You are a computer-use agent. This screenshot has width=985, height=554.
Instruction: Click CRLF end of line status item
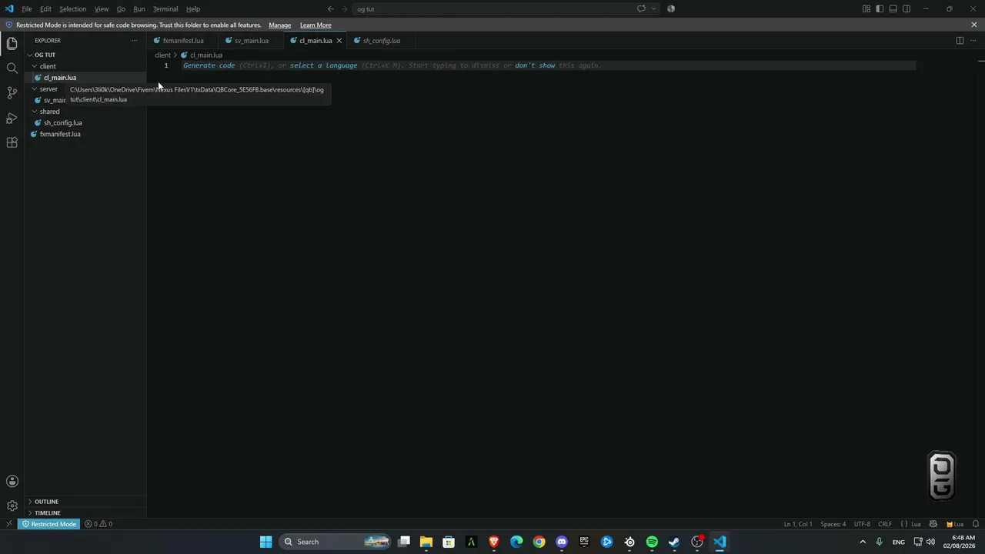pos(885,524)
